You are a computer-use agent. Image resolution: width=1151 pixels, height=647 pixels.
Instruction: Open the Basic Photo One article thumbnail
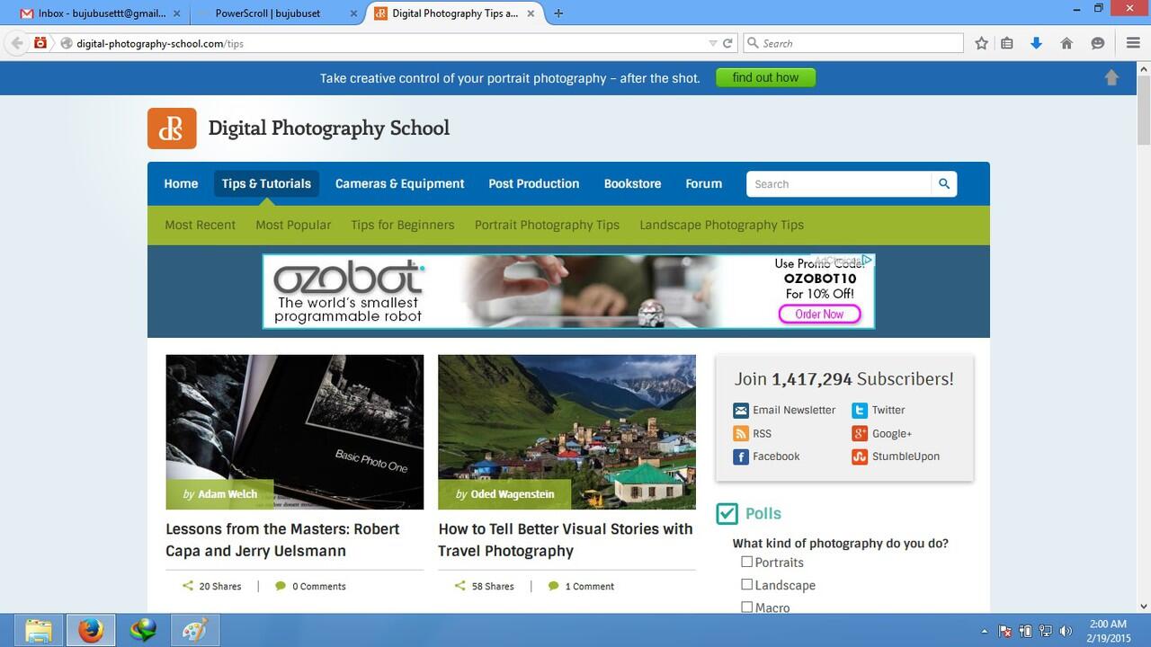pos(294,432)
